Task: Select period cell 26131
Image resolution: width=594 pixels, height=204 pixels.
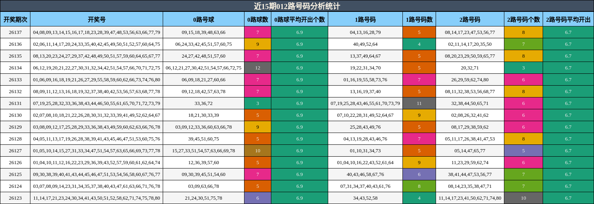Action: click(x=15, y=103)
